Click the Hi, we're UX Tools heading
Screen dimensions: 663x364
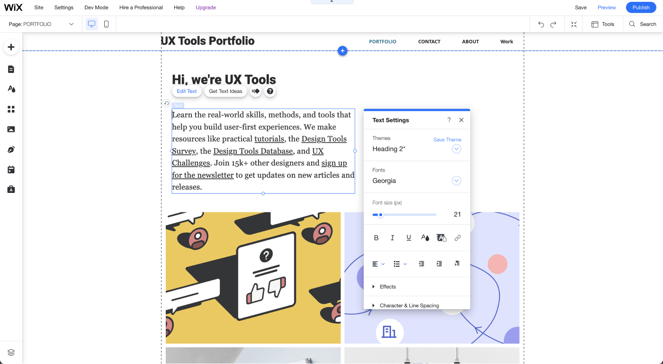point(224,79)
